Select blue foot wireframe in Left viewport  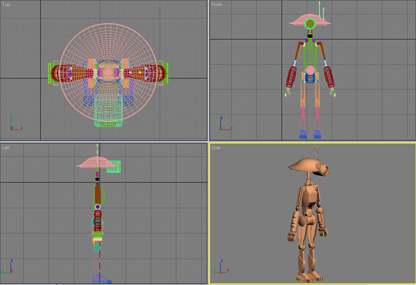click(x=101, y=279)
